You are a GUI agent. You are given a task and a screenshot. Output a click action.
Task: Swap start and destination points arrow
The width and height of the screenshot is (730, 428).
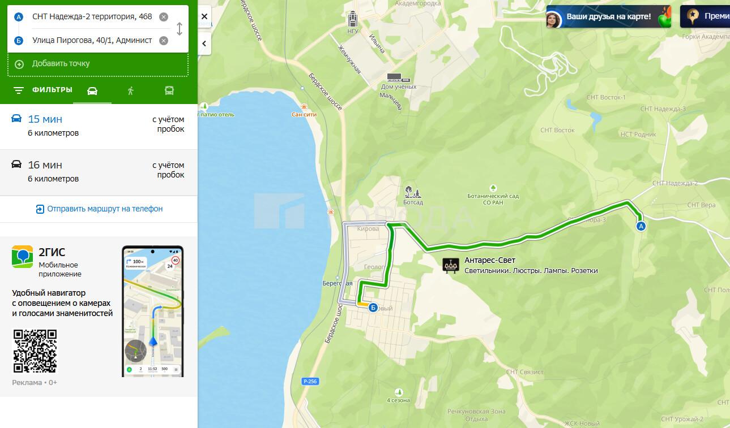click(x=180, y=29)
